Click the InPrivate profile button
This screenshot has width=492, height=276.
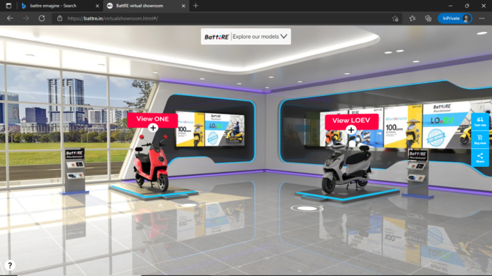pyautogui.click(x=455, y=19)
